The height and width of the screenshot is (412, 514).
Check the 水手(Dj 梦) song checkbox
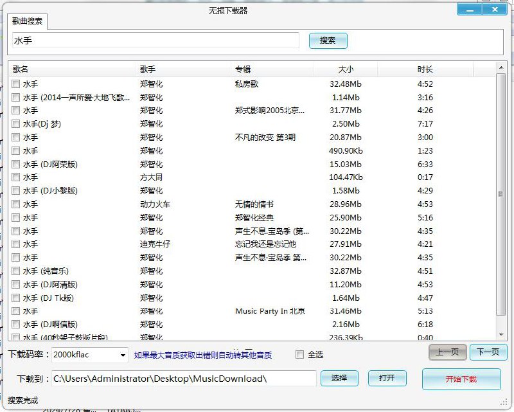[x=15, y=124]
